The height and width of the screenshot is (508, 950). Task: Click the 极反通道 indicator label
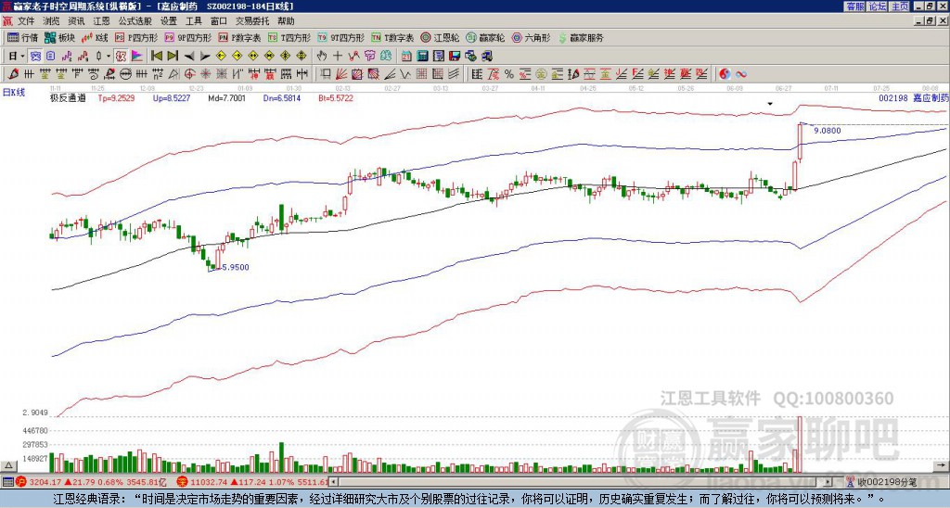pyautogui.click(x=68, y=97)
